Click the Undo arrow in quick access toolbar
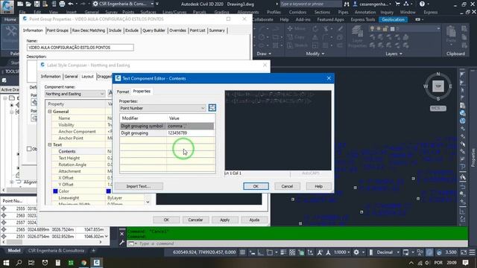 click(71, 4)
